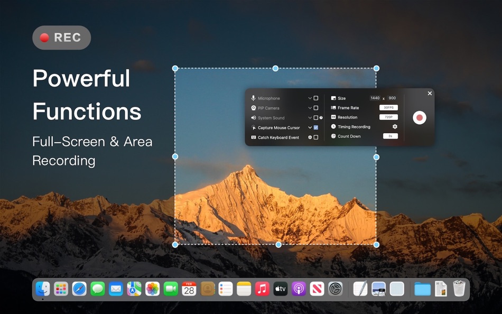Click the System Sound speaker icon
Viewport: 502px width, 314px height.
tap(253, 117)
